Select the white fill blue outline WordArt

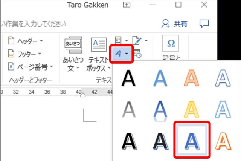pyautogui.click(x=223, y=78)
